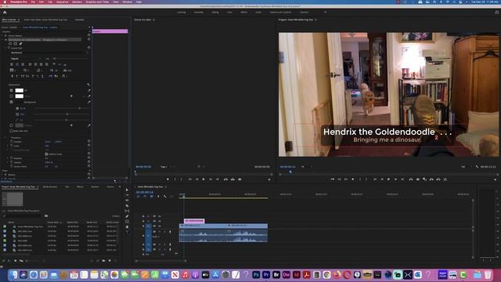Screen dimensions: 501x282
Task: Expand the Scale property
Action: pos(8,146)
